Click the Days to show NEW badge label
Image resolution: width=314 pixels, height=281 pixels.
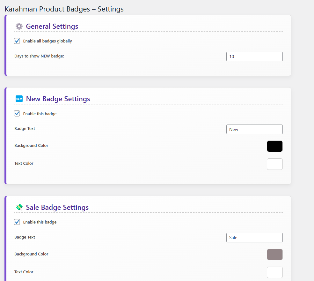[39, 56]
